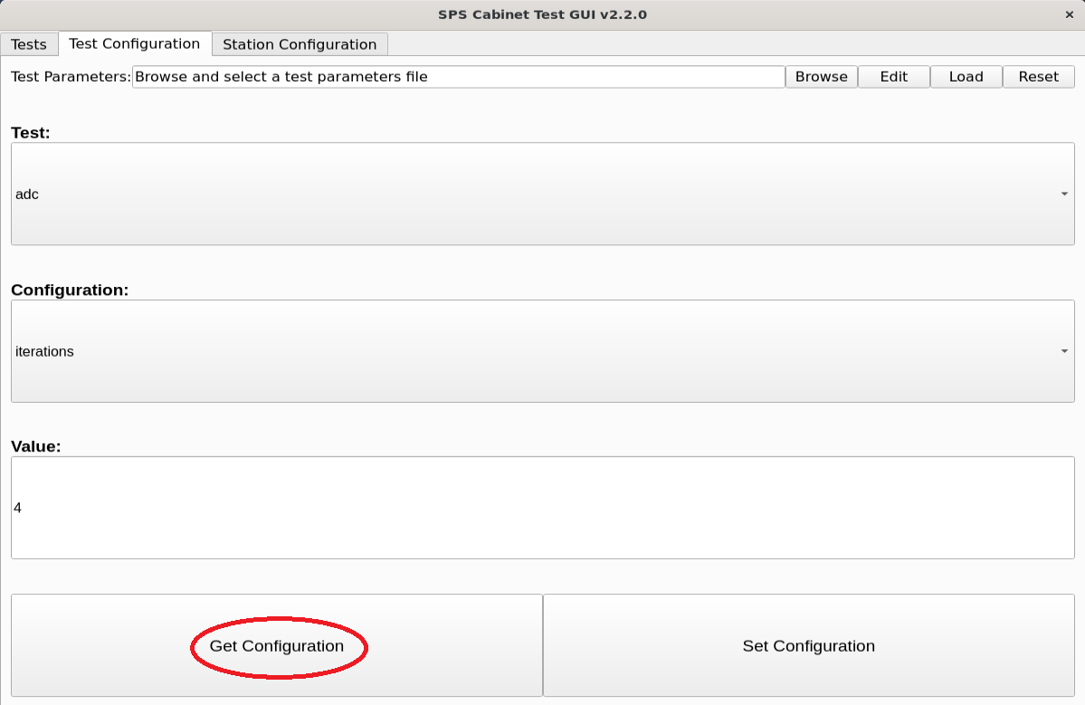Apply value with Set Configuration button
The image size is (1085, 705).
click(808, 646)
